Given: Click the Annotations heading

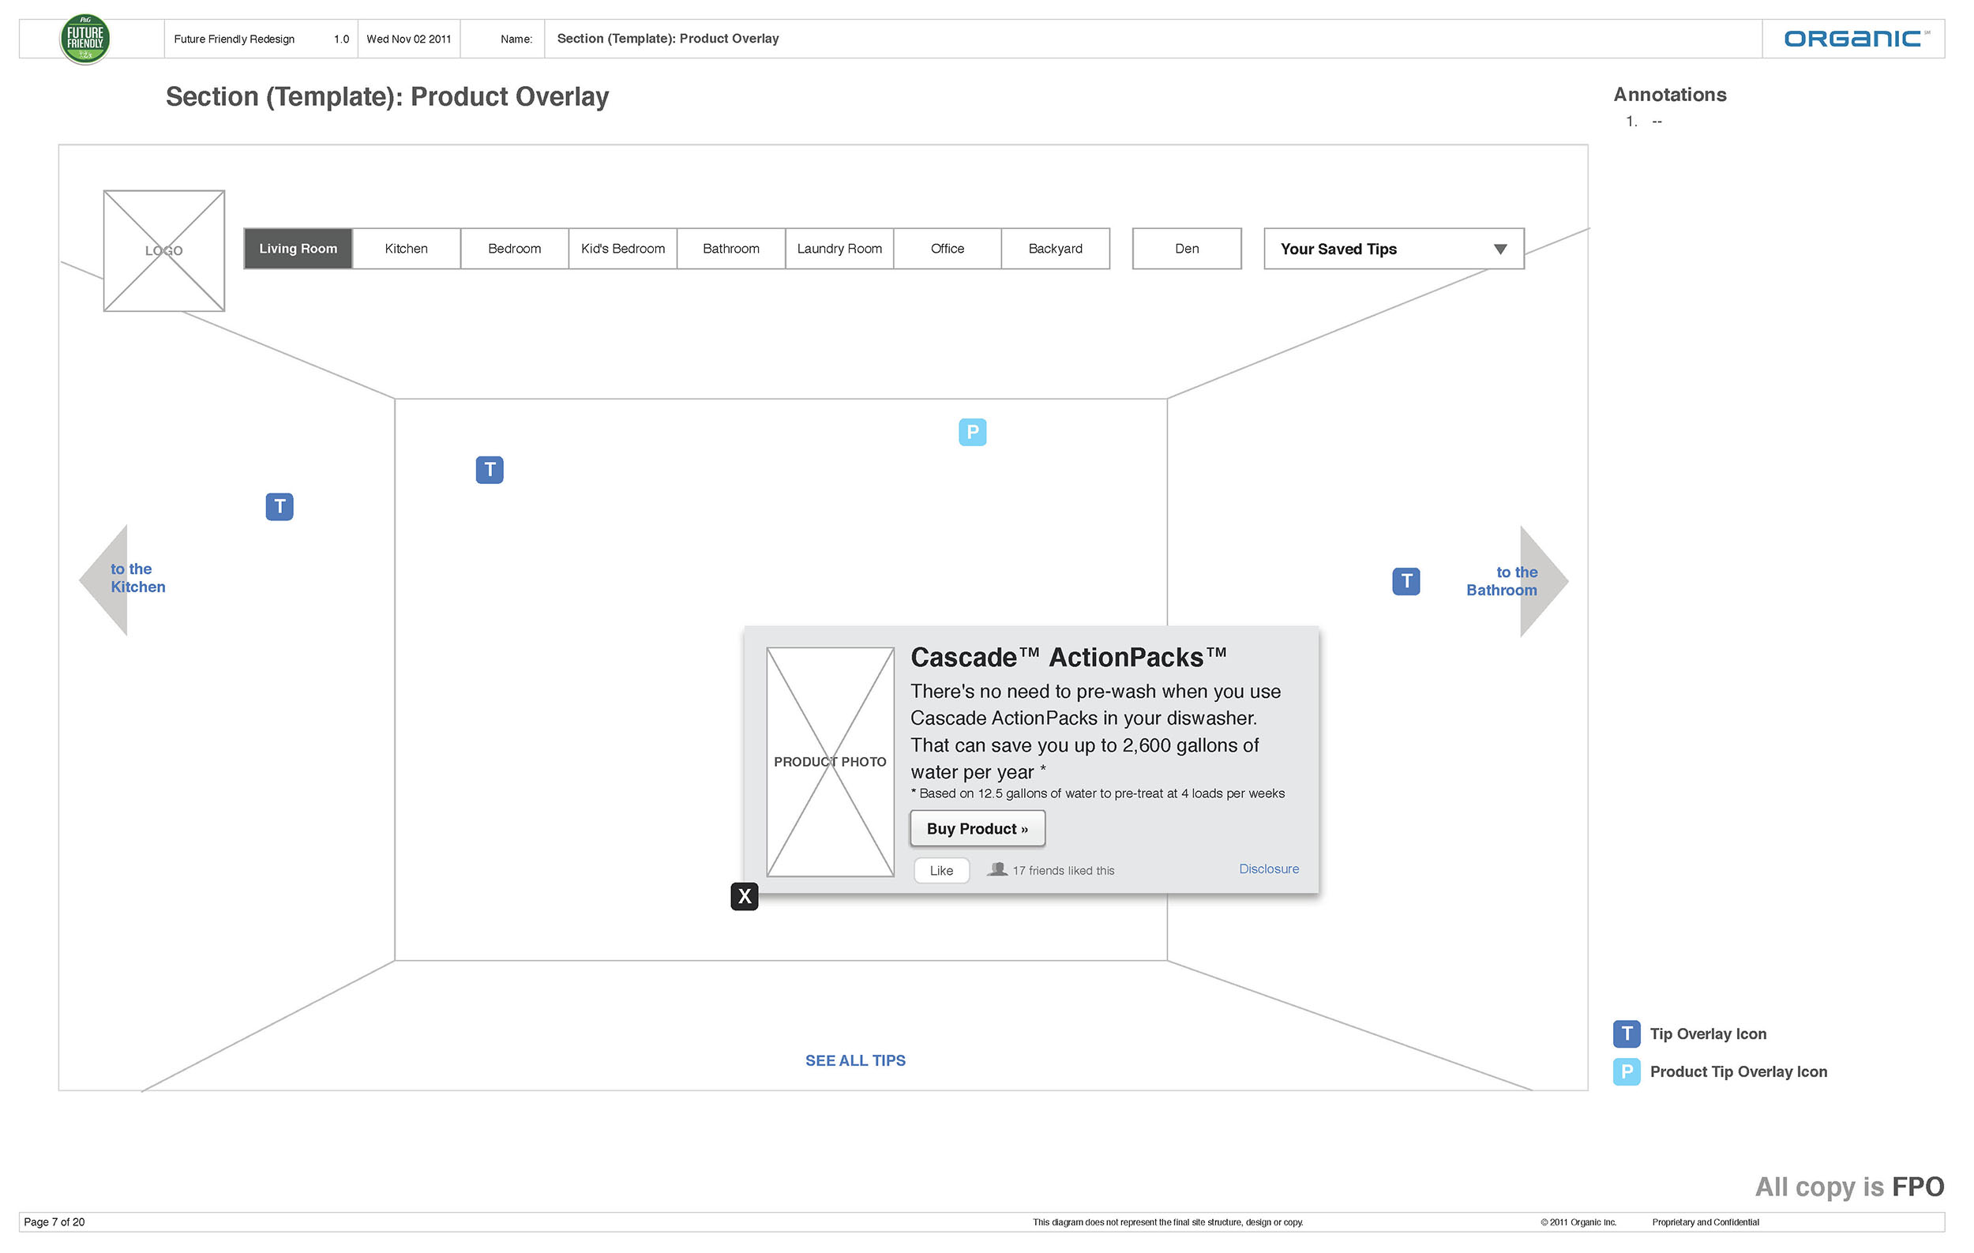Looking at the screenshot, I should click(1671, 95).
